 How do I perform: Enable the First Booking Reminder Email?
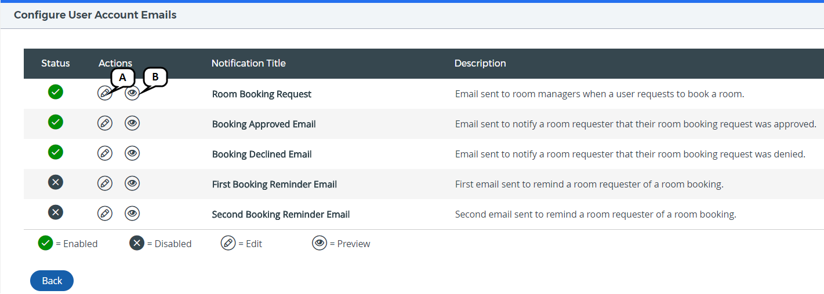tap(56, 182)
